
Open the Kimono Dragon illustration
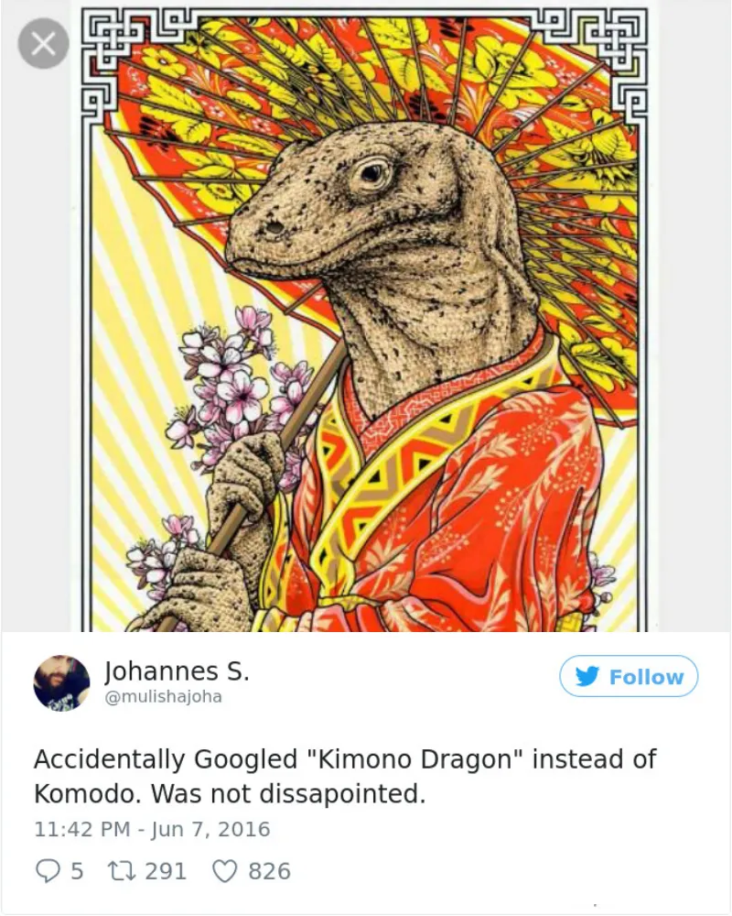click(364, 320)
